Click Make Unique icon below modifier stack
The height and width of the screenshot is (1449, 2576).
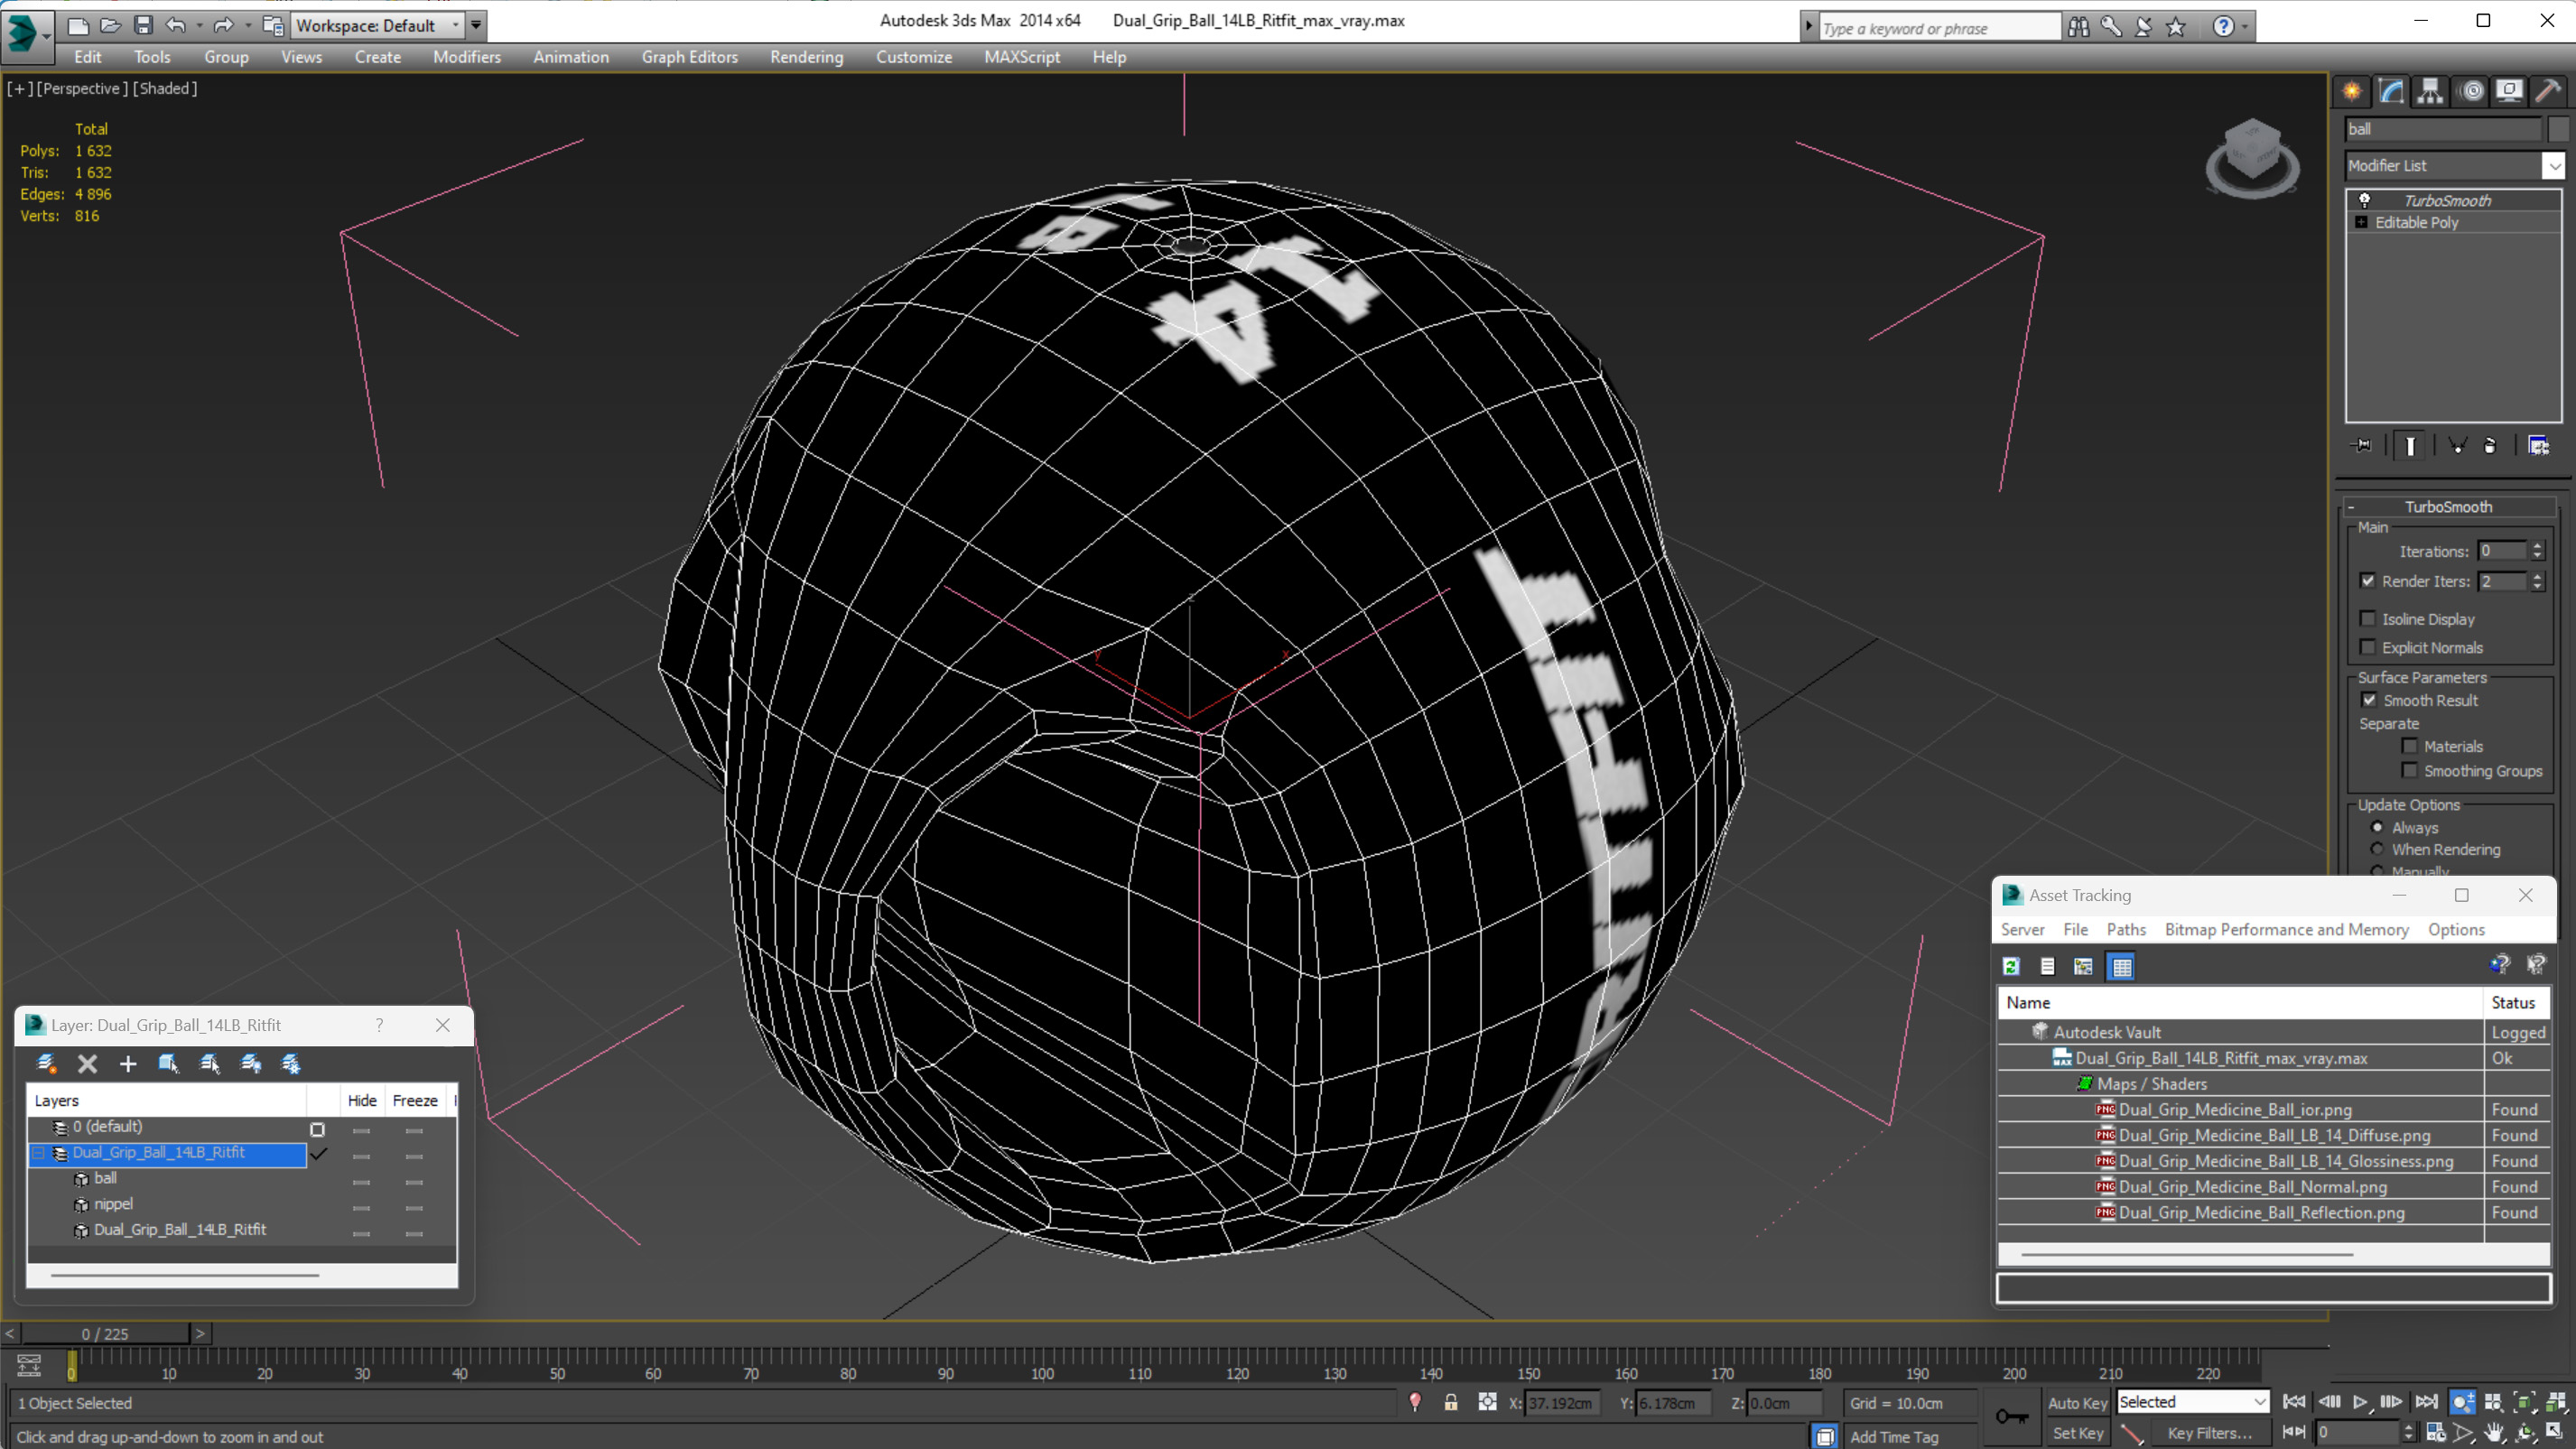point(2457,446)
